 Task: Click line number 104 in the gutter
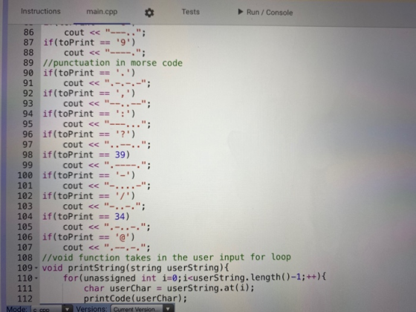click(25, 216)
